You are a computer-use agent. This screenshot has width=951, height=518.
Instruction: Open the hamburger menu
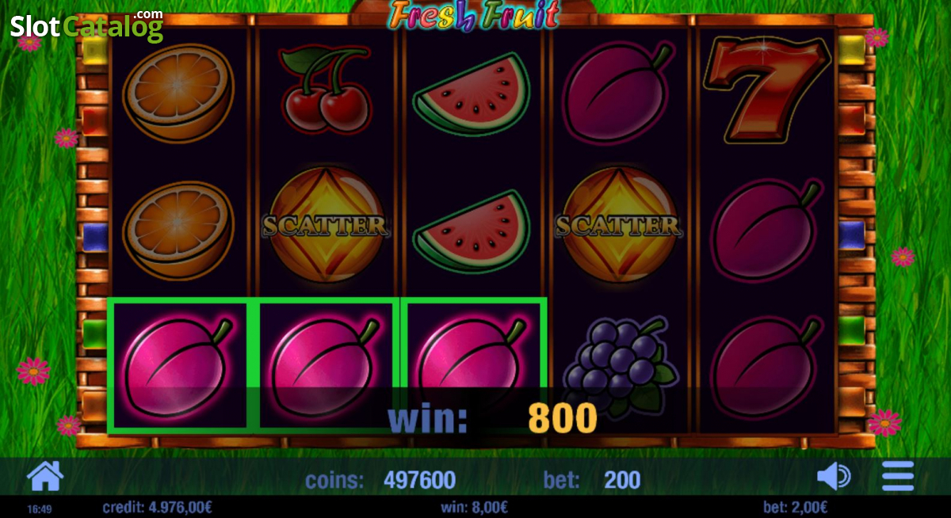898,476
